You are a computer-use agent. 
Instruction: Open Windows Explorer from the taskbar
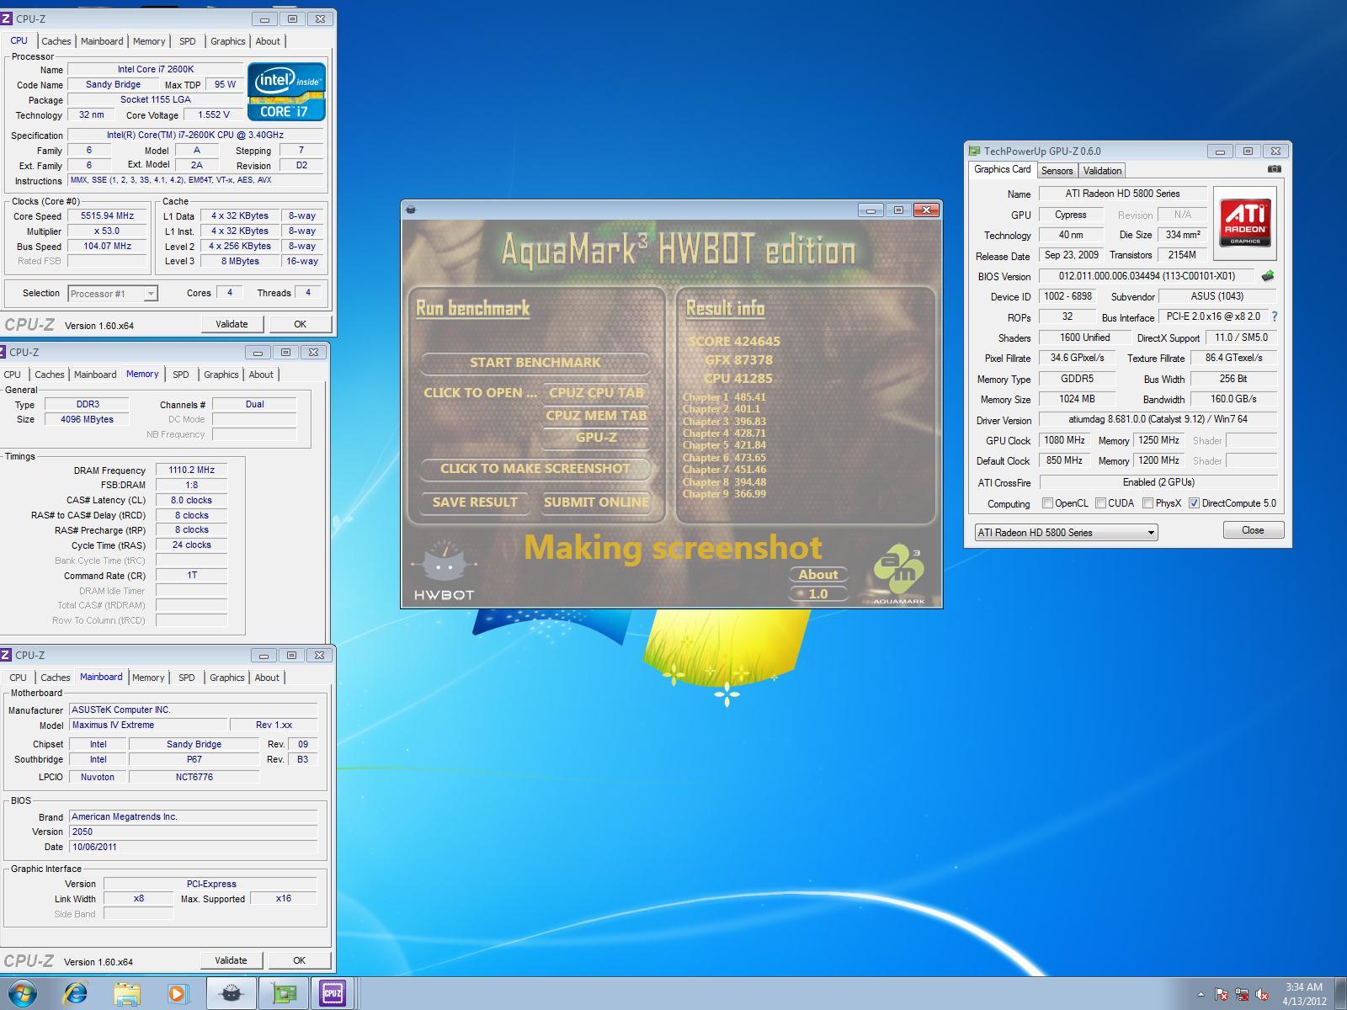(127, 994)
